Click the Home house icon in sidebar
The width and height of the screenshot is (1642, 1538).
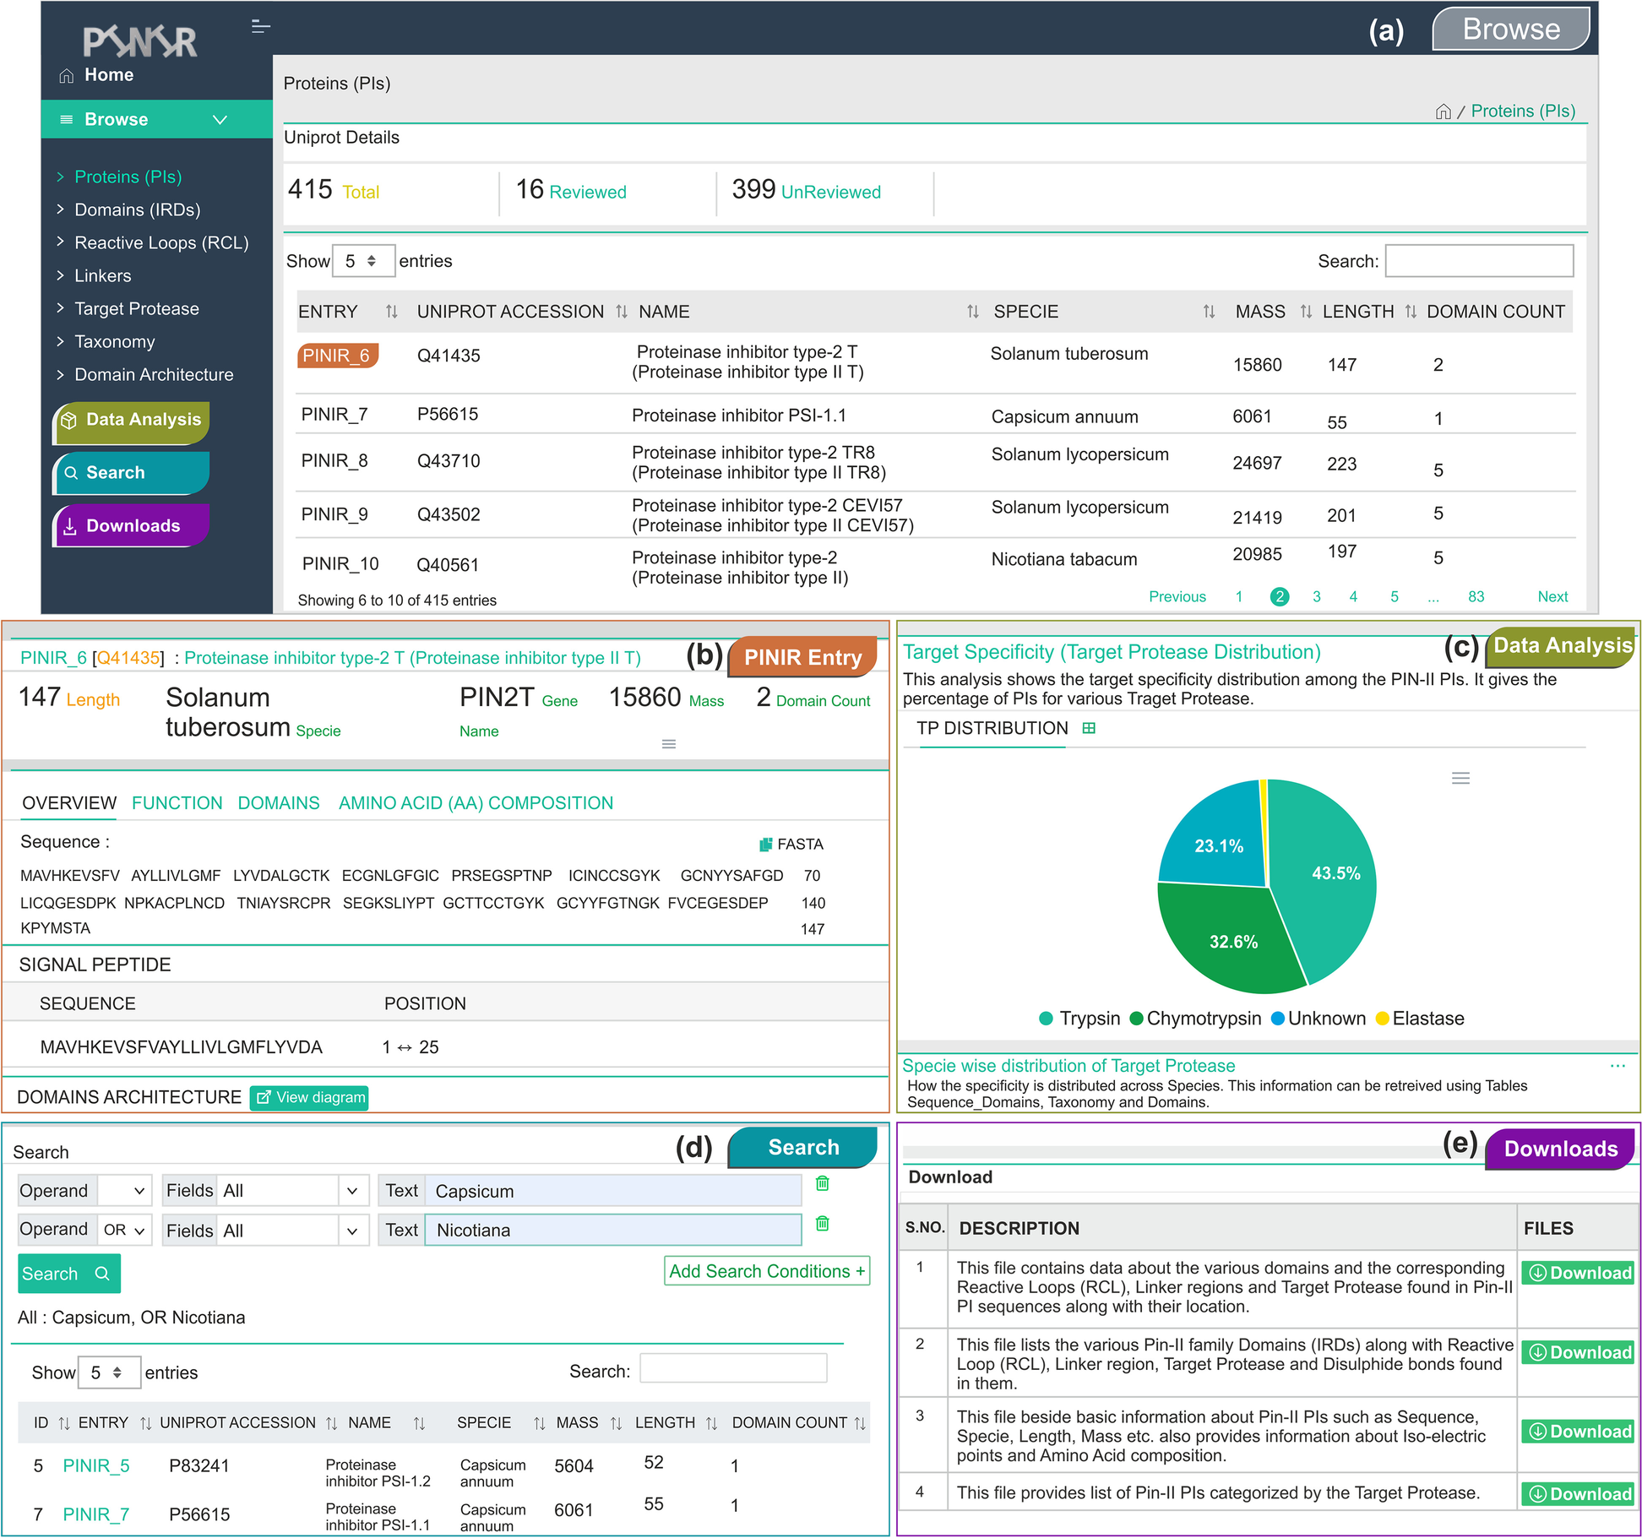pos(66,76)
